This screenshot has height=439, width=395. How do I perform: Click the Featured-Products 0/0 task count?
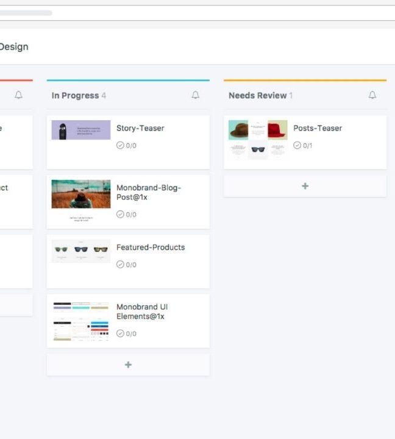pyautogui.click(x=131, y=265)
